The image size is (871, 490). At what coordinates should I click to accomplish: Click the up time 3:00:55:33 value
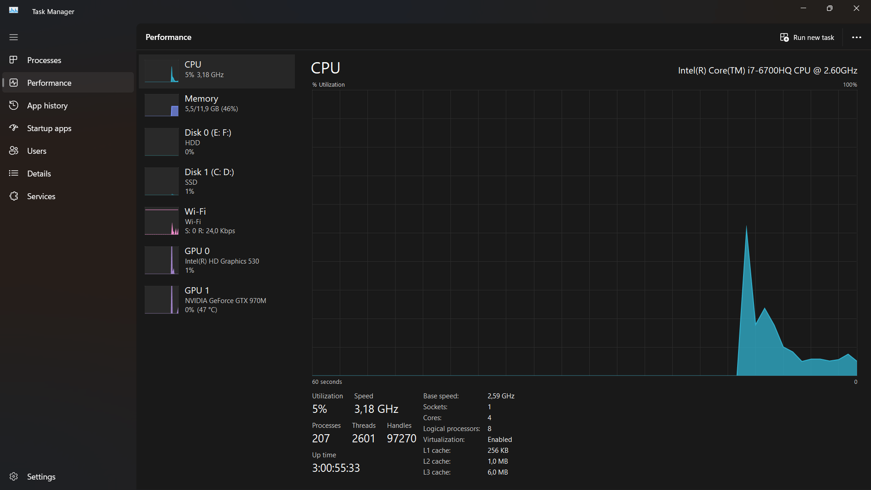coord(336,468)
